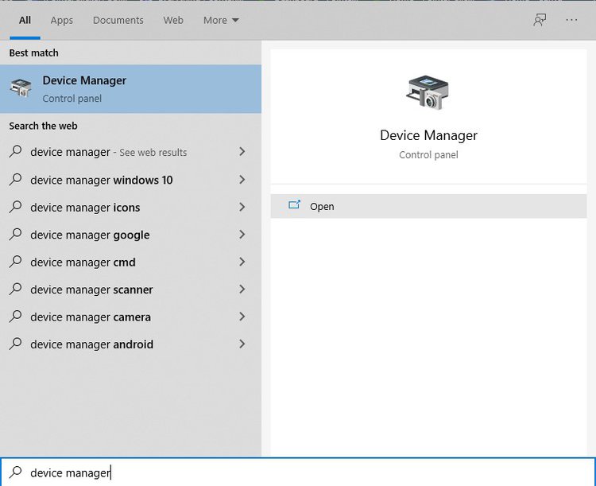The image size is (596, 486).
Task: Click magnifier icon beside 'device manager android'
Action: tap(15, 344)
